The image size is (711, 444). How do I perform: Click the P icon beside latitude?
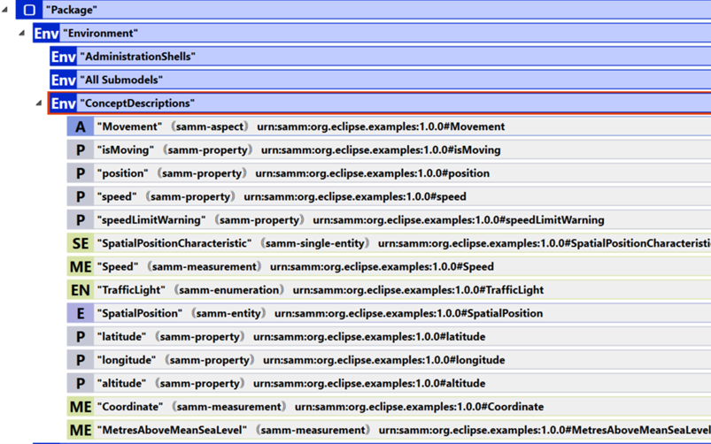(81, 337)
